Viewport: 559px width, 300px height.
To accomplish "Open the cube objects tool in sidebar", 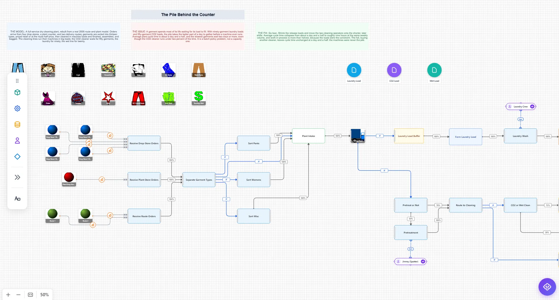I will click(17, 93).
